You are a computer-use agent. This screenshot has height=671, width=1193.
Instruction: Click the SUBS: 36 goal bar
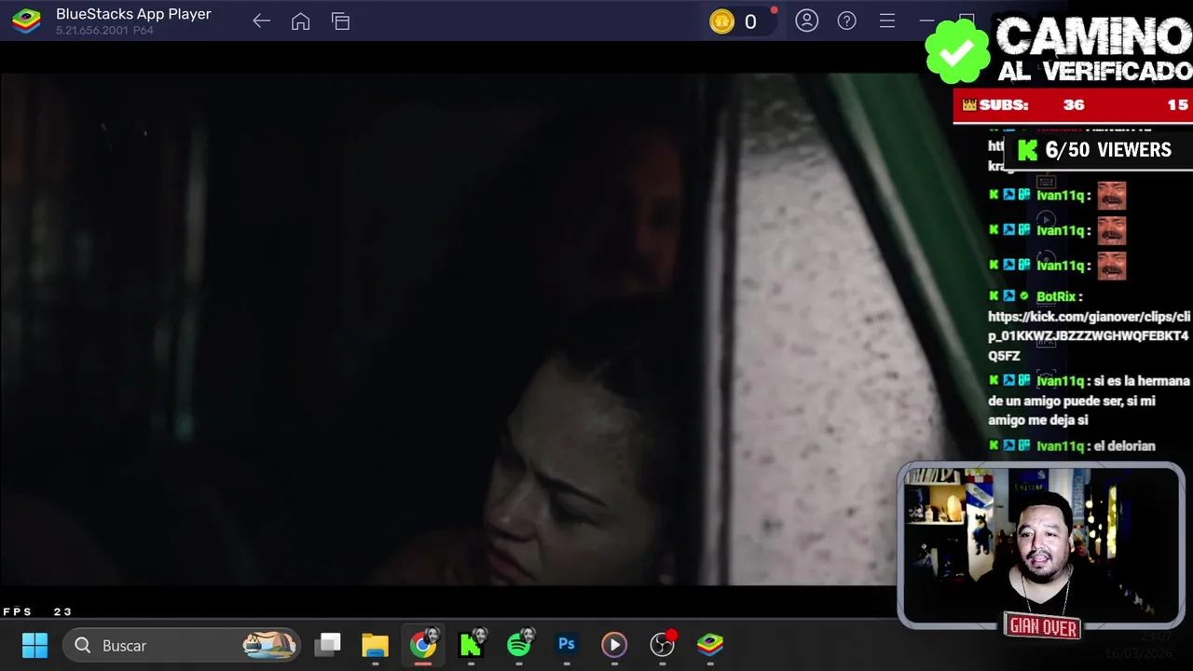click(1073, 105)
